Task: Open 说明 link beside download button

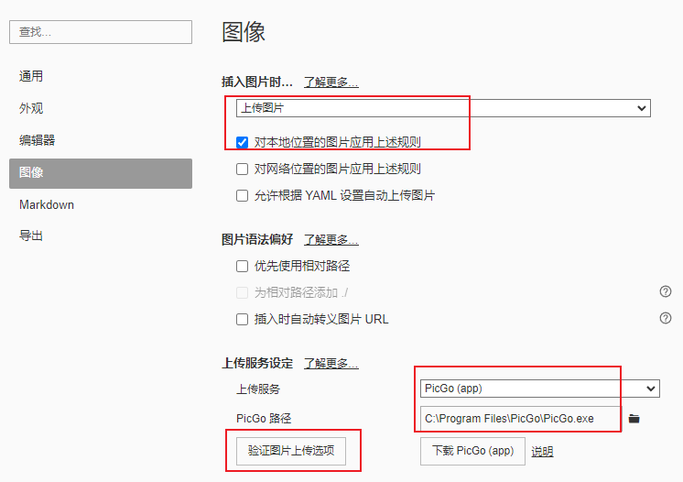Action: pos(542,451)
